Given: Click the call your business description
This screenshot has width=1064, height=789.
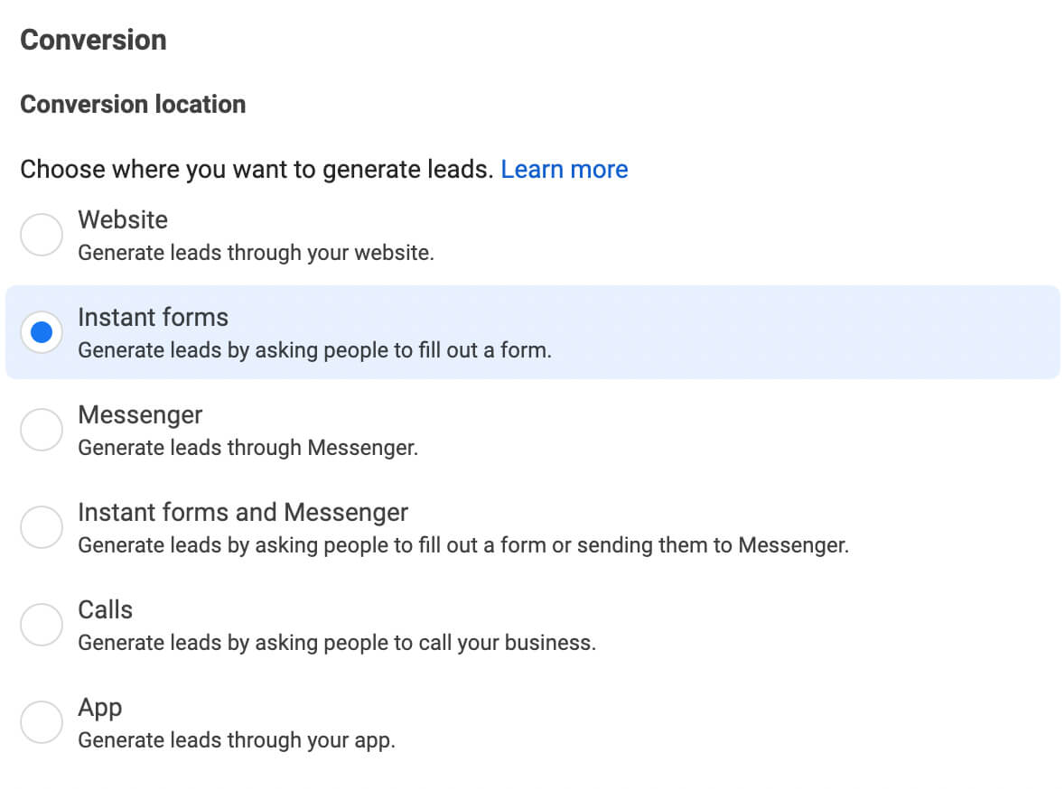Looking at the screenshot, I should tap(337, 643).
